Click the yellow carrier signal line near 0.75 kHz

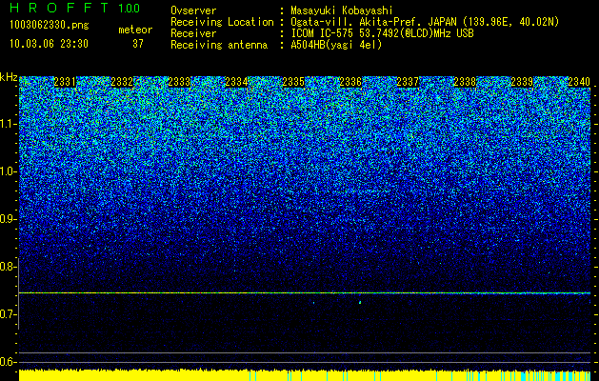click(305, 293)
